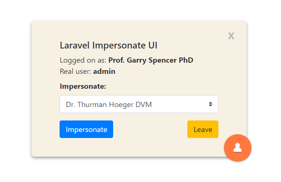281x182 pixels.
Task: Click the white person silhouette icon
Action: click(x=238, y=148)
